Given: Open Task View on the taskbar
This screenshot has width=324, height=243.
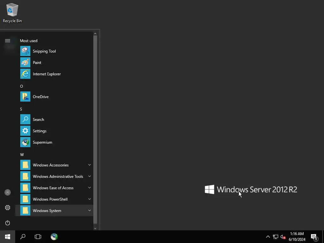Looking at the screenshot, I should coord(38,237).
